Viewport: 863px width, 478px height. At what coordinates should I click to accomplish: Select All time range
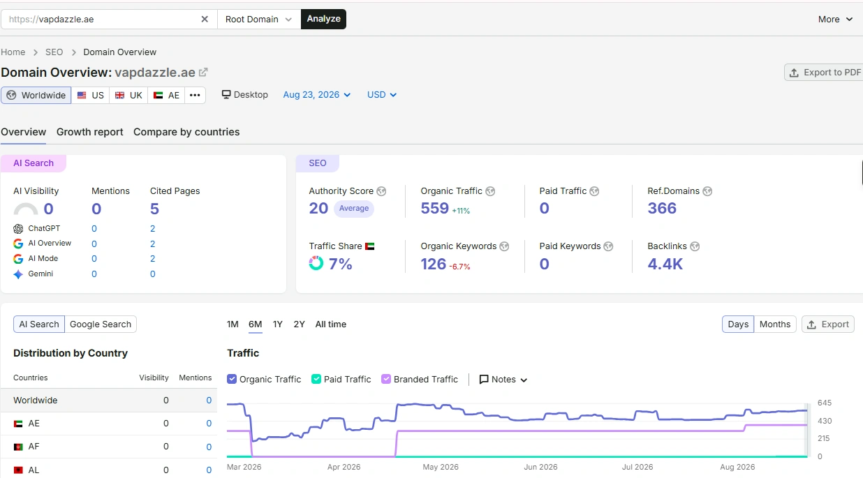click(331, 324)
